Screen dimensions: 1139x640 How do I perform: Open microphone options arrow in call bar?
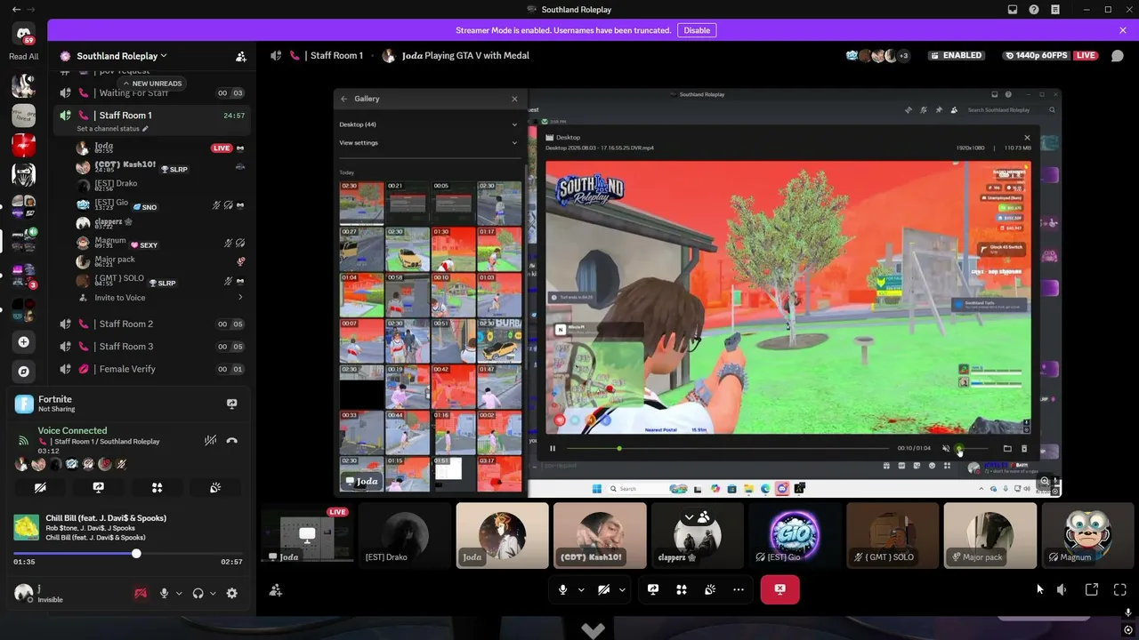click(581, 589)
